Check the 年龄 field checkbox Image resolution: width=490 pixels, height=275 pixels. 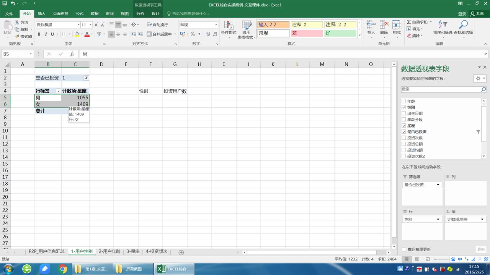point(403,101)
